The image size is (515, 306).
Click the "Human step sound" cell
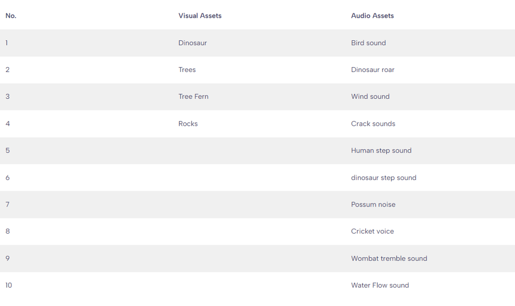coord(381,150)
